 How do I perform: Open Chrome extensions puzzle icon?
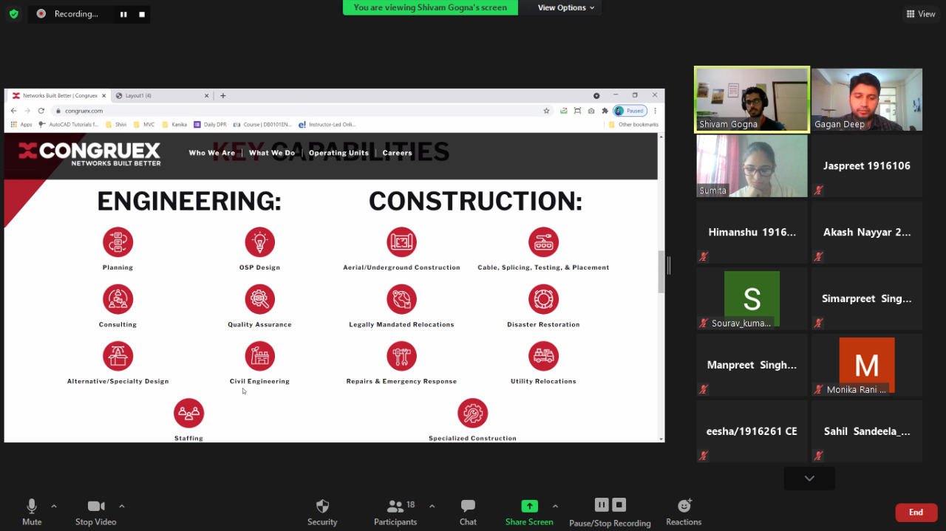click(605, 111)
